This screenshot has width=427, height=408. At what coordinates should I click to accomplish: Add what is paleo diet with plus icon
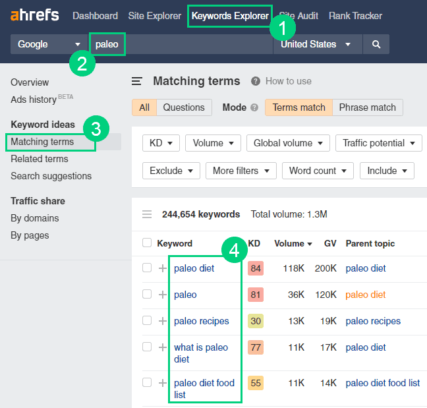point(163,347)
